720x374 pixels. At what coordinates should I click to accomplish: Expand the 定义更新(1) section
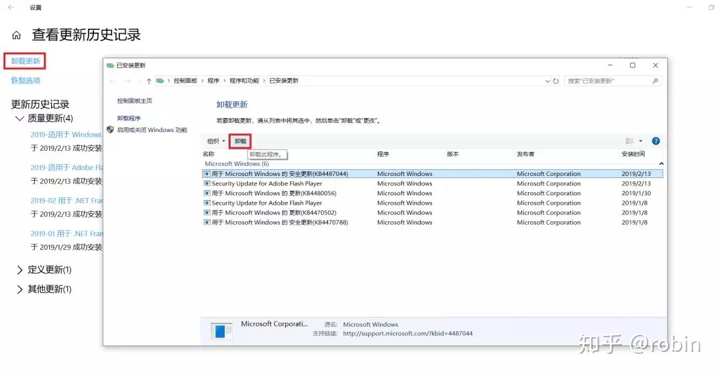[x=19, y=270]
